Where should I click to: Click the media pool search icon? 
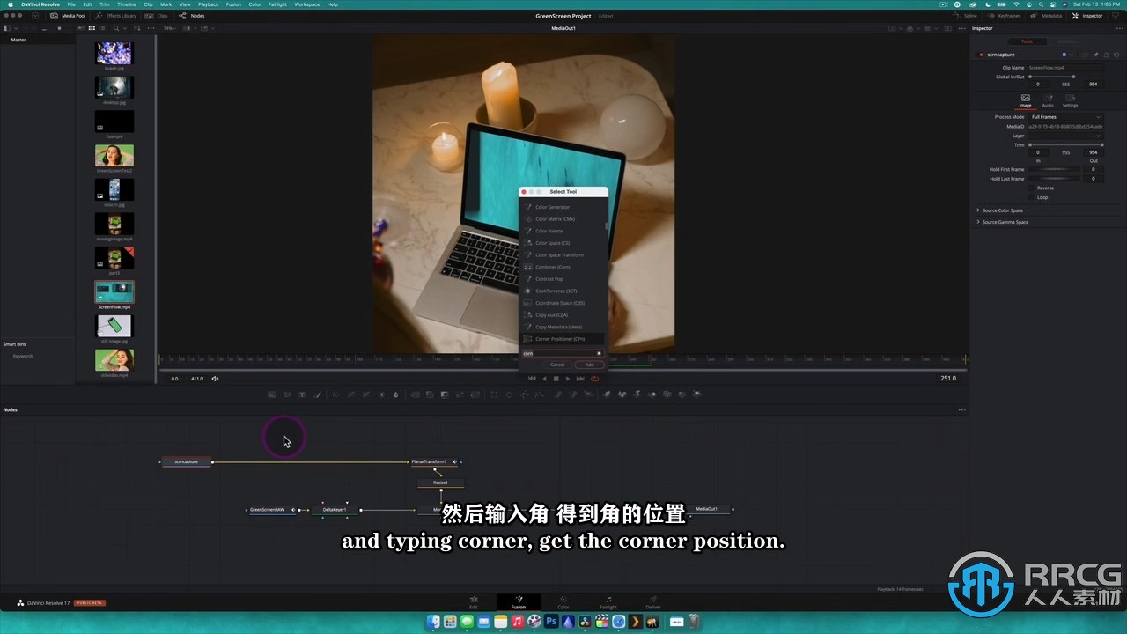tap(115, 28)
